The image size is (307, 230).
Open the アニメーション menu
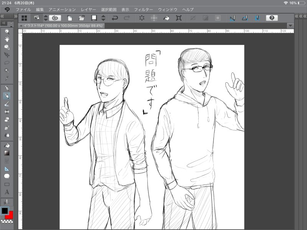pyautogui.click(x=62, y=10)
